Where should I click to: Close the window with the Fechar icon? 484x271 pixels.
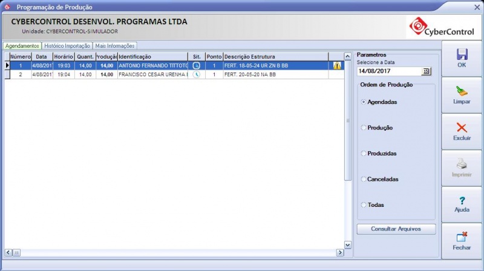[462, 237]
